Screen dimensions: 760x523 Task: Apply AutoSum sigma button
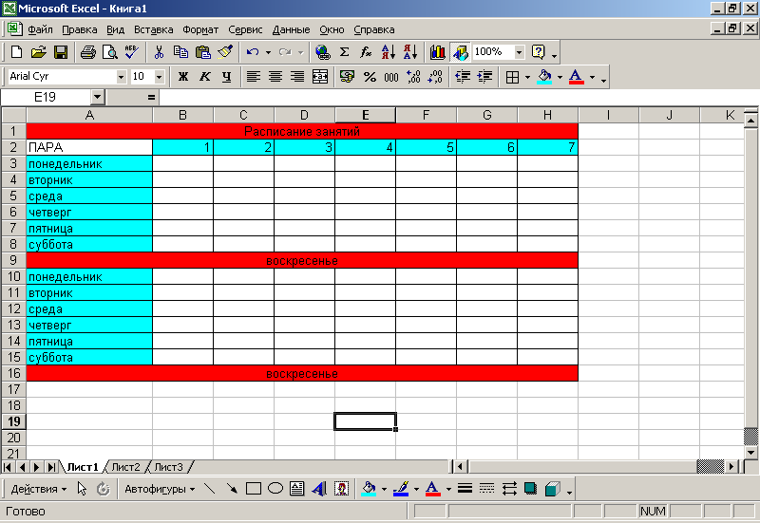344,52
